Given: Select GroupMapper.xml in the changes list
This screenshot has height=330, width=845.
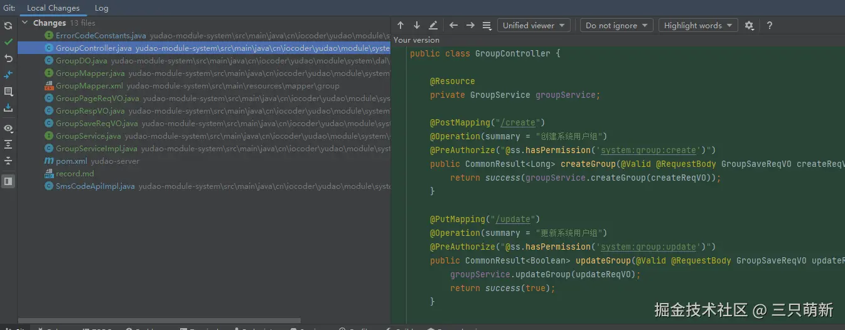Looking at the screenshot, I should coord(89,86).
